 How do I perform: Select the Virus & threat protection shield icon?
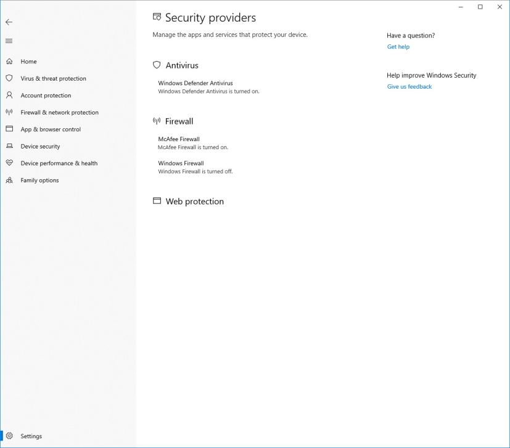[x=9, y=78]
